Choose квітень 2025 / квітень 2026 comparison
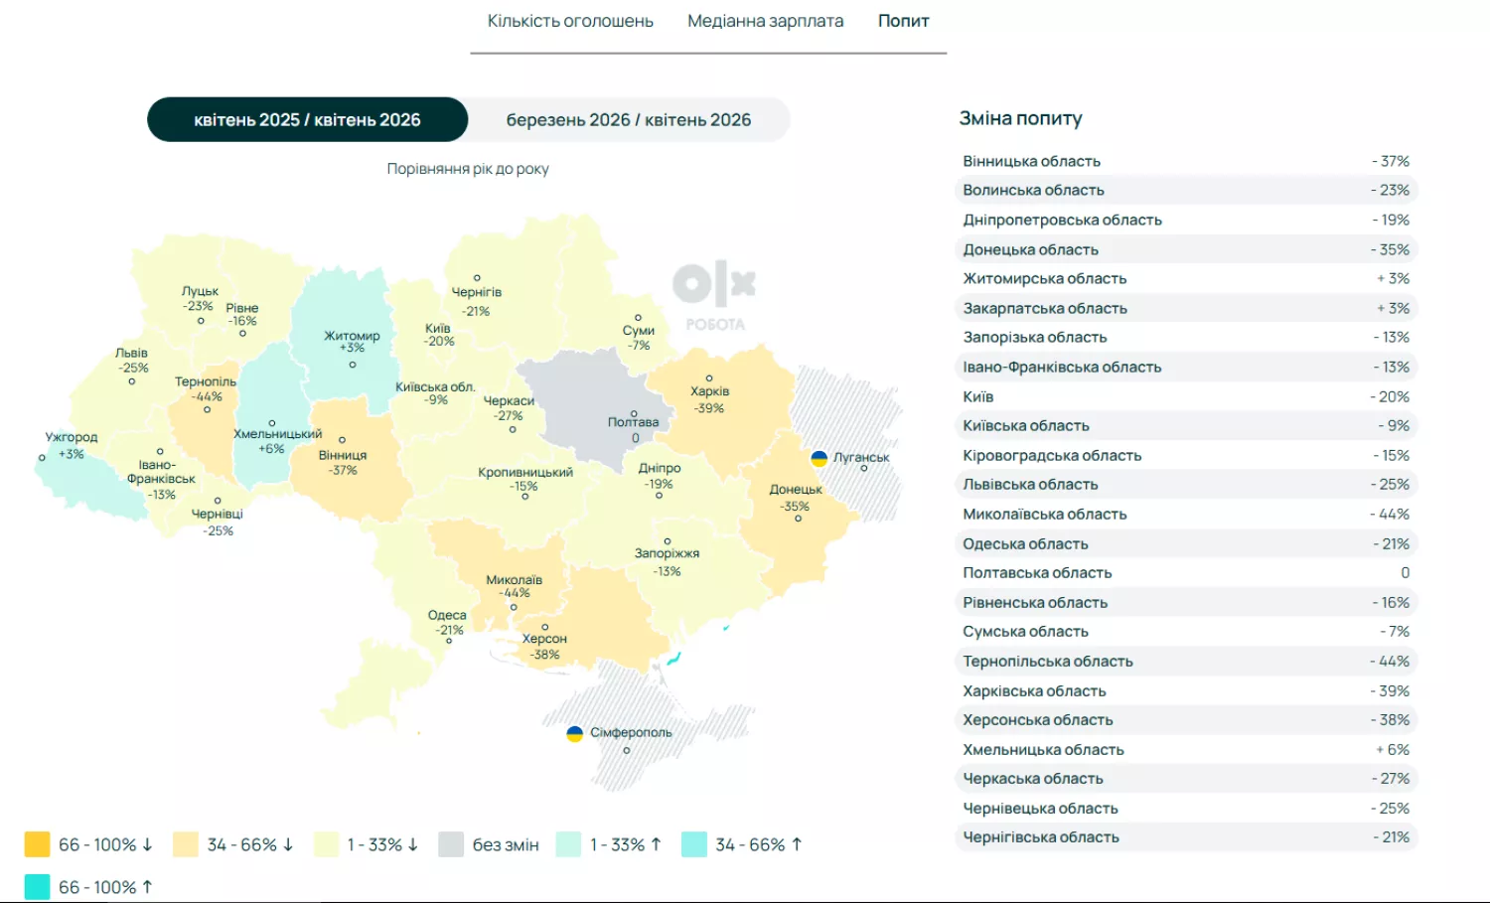Image resolution: width=1490 pixels, height=903 pixels. (307, 120)
